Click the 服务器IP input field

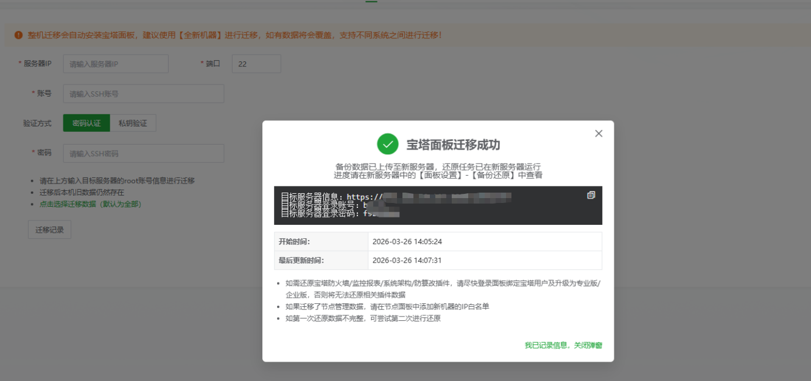(x=116, y=63)
